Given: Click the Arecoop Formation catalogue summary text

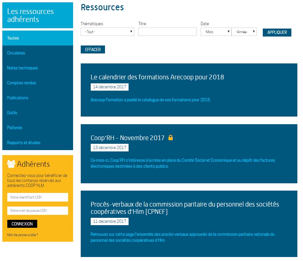Looking at the screenshot, I should tap(151, 100).
